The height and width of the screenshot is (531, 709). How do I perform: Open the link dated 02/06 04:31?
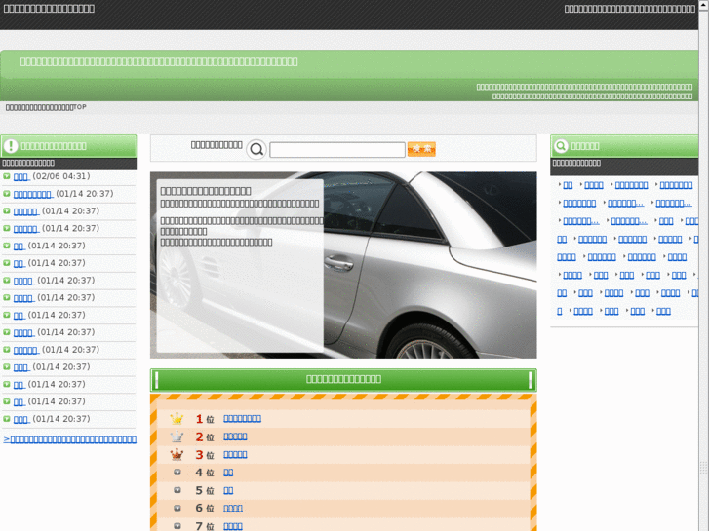pyautogui.click(x=21, y=176)
